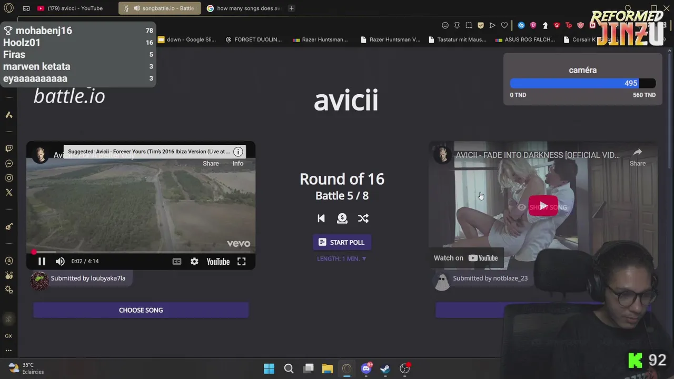Switch to 'how many songs does av' tab

pyautogui.click(x=244, y=8)
